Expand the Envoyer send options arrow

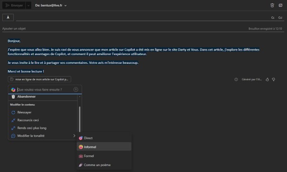click(28, 6)
